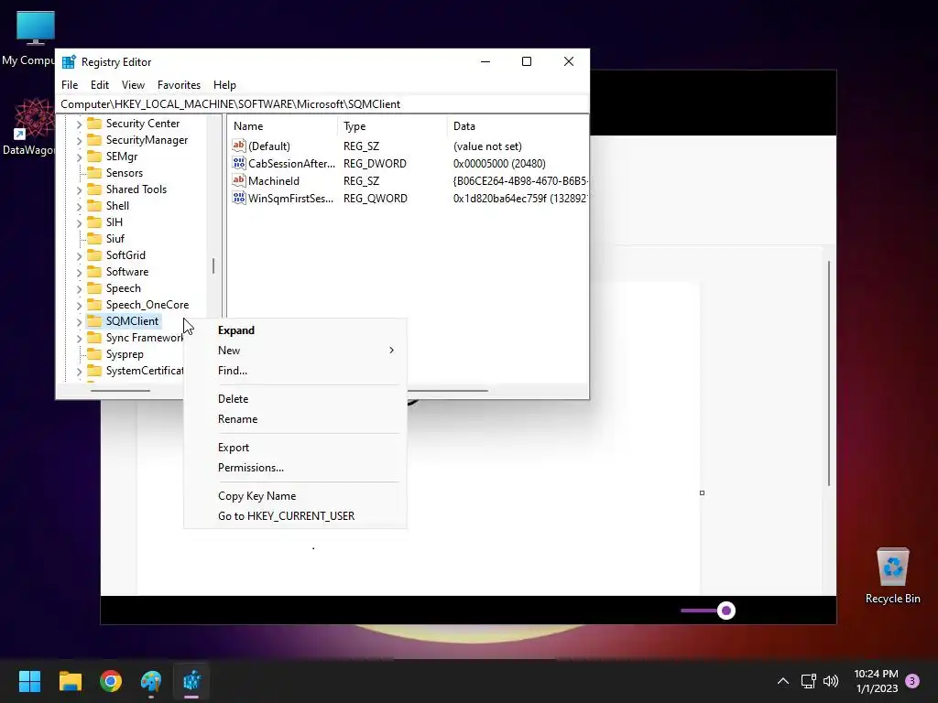Click the values pane horizontal scrollbar
Image resolution: width=938 pixels, height=703 pixels.
[447, 391]
